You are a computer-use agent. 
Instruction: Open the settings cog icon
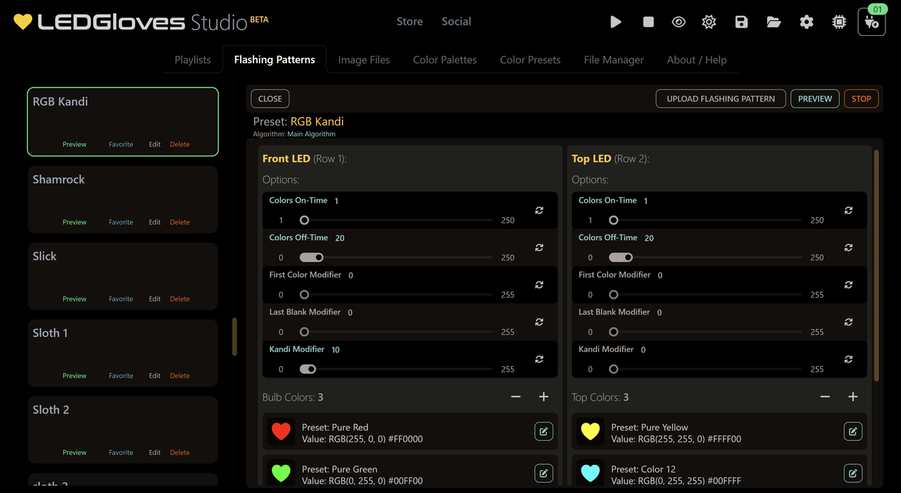tap(807, 22)
